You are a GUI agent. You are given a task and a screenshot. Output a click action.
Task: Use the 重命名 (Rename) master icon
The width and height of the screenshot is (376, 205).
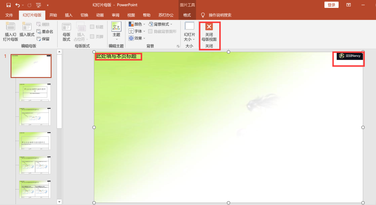(45, 31)
